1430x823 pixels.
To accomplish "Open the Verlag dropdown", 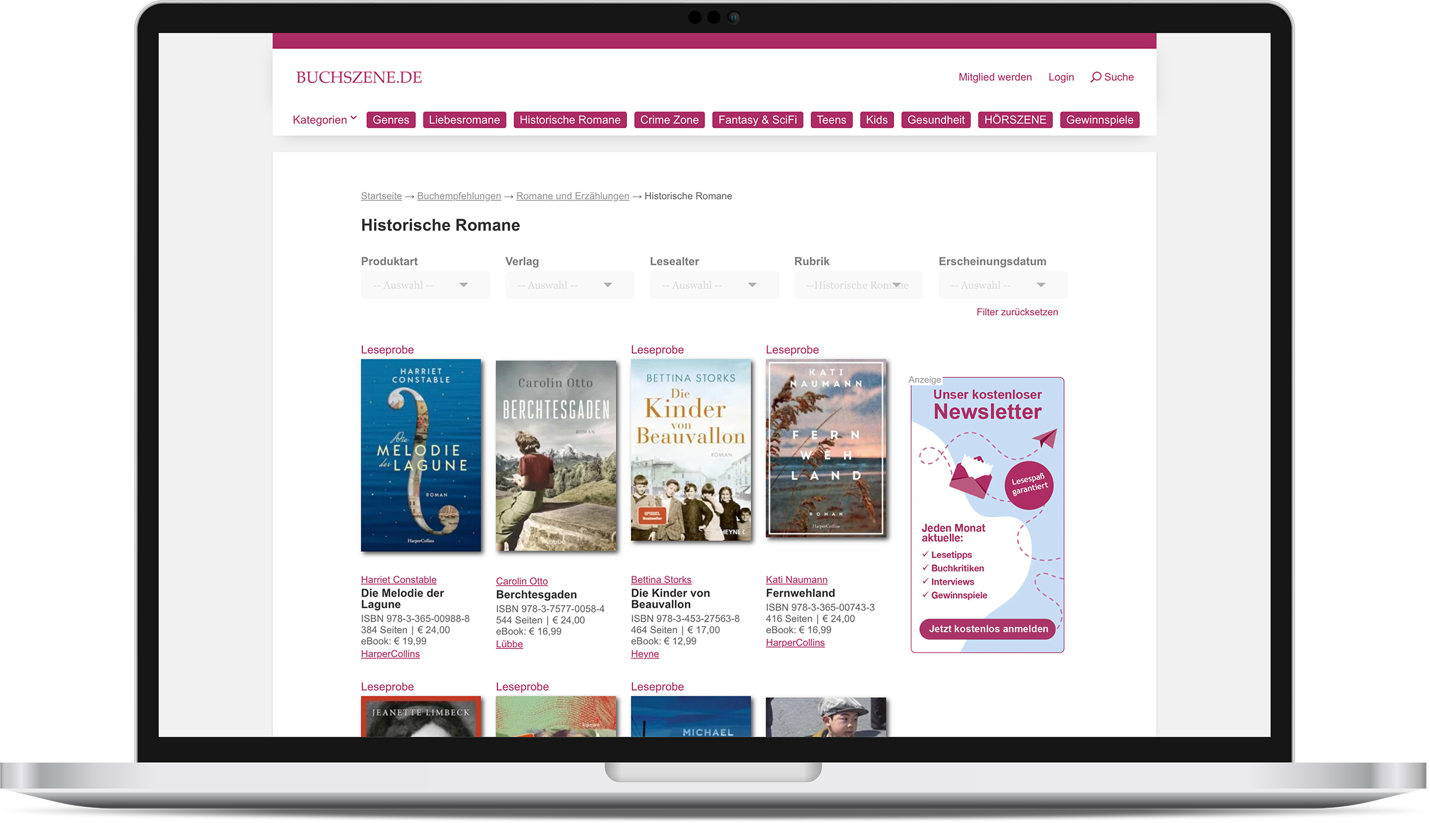I will (569, 285).
